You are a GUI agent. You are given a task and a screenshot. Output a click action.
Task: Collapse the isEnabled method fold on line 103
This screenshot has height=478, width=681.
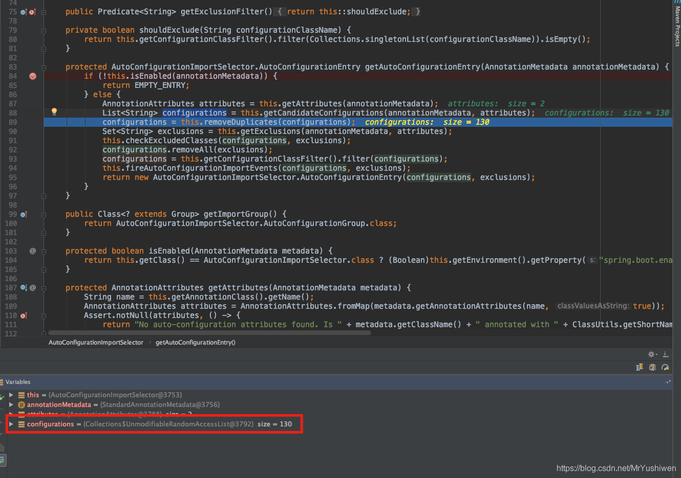(x=44, y=251)
